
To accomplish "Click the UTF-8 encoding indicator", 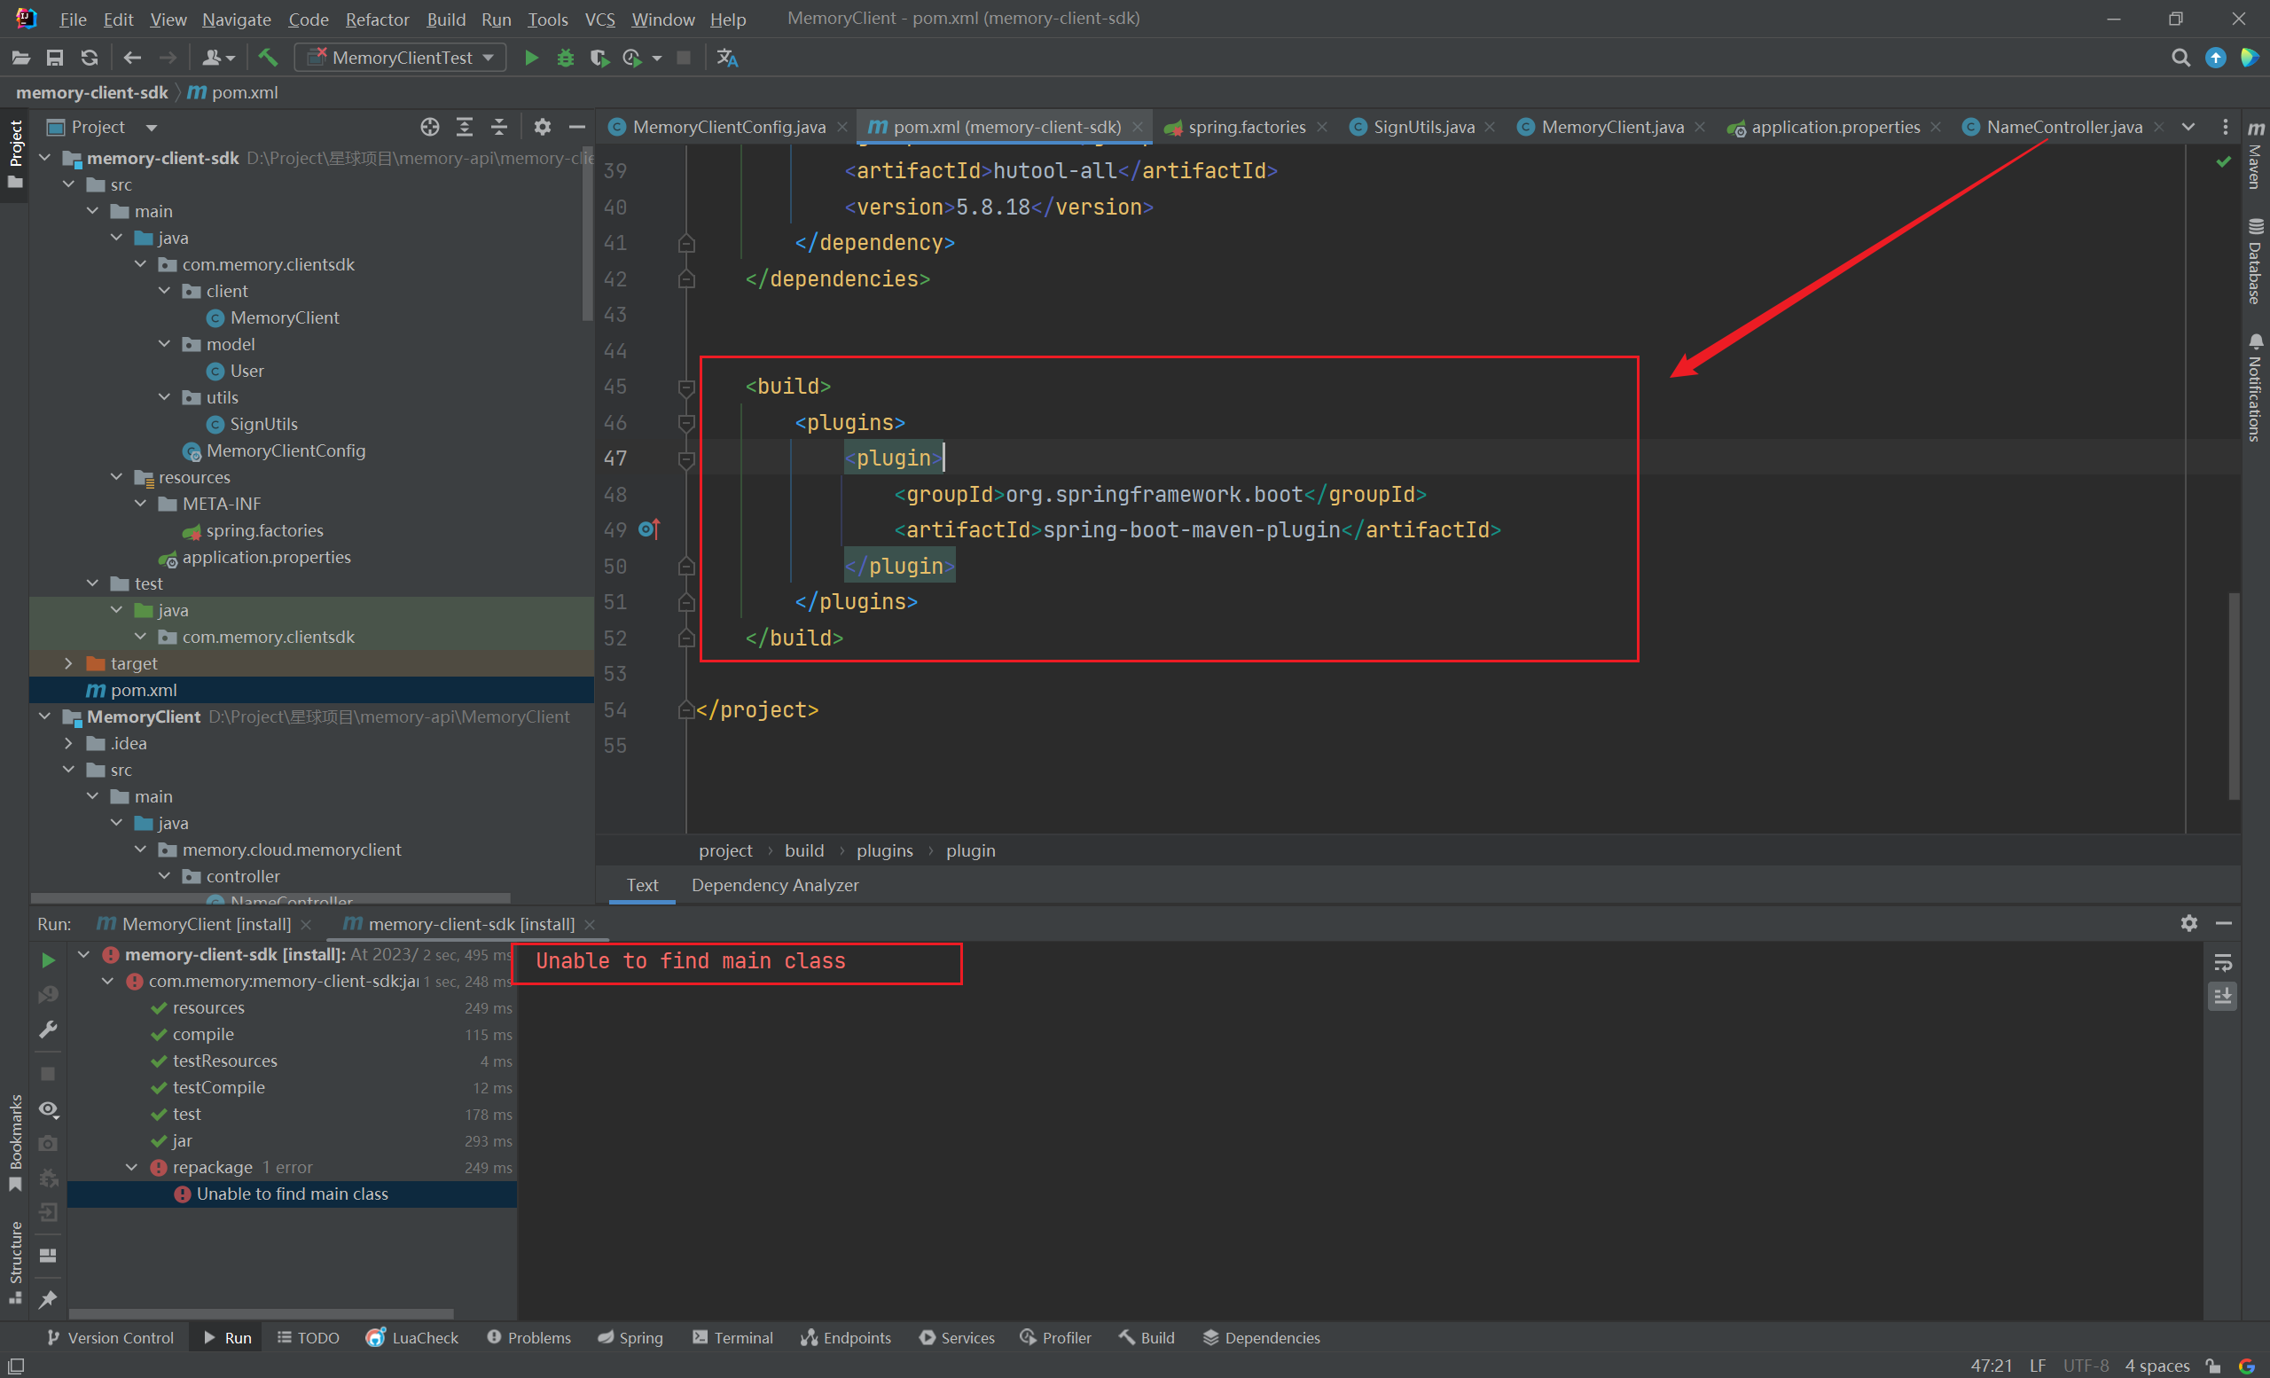I will [x=2086, y=1366].
